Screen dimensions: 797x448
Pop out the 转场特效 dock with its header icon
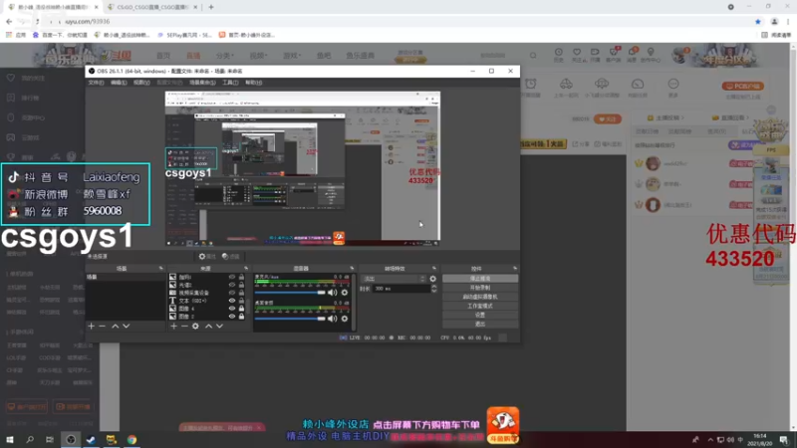[434, 268]
